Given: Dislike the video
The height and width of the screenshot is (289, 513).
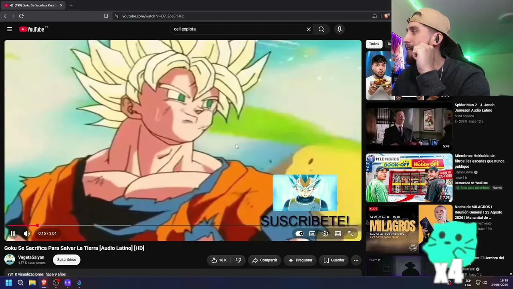Looking at the screenshot, I should (238, 260).
